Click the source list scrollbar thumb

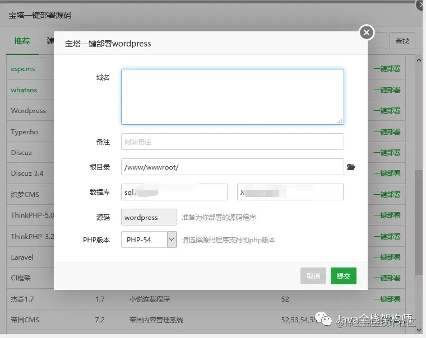tap(419, 222)
